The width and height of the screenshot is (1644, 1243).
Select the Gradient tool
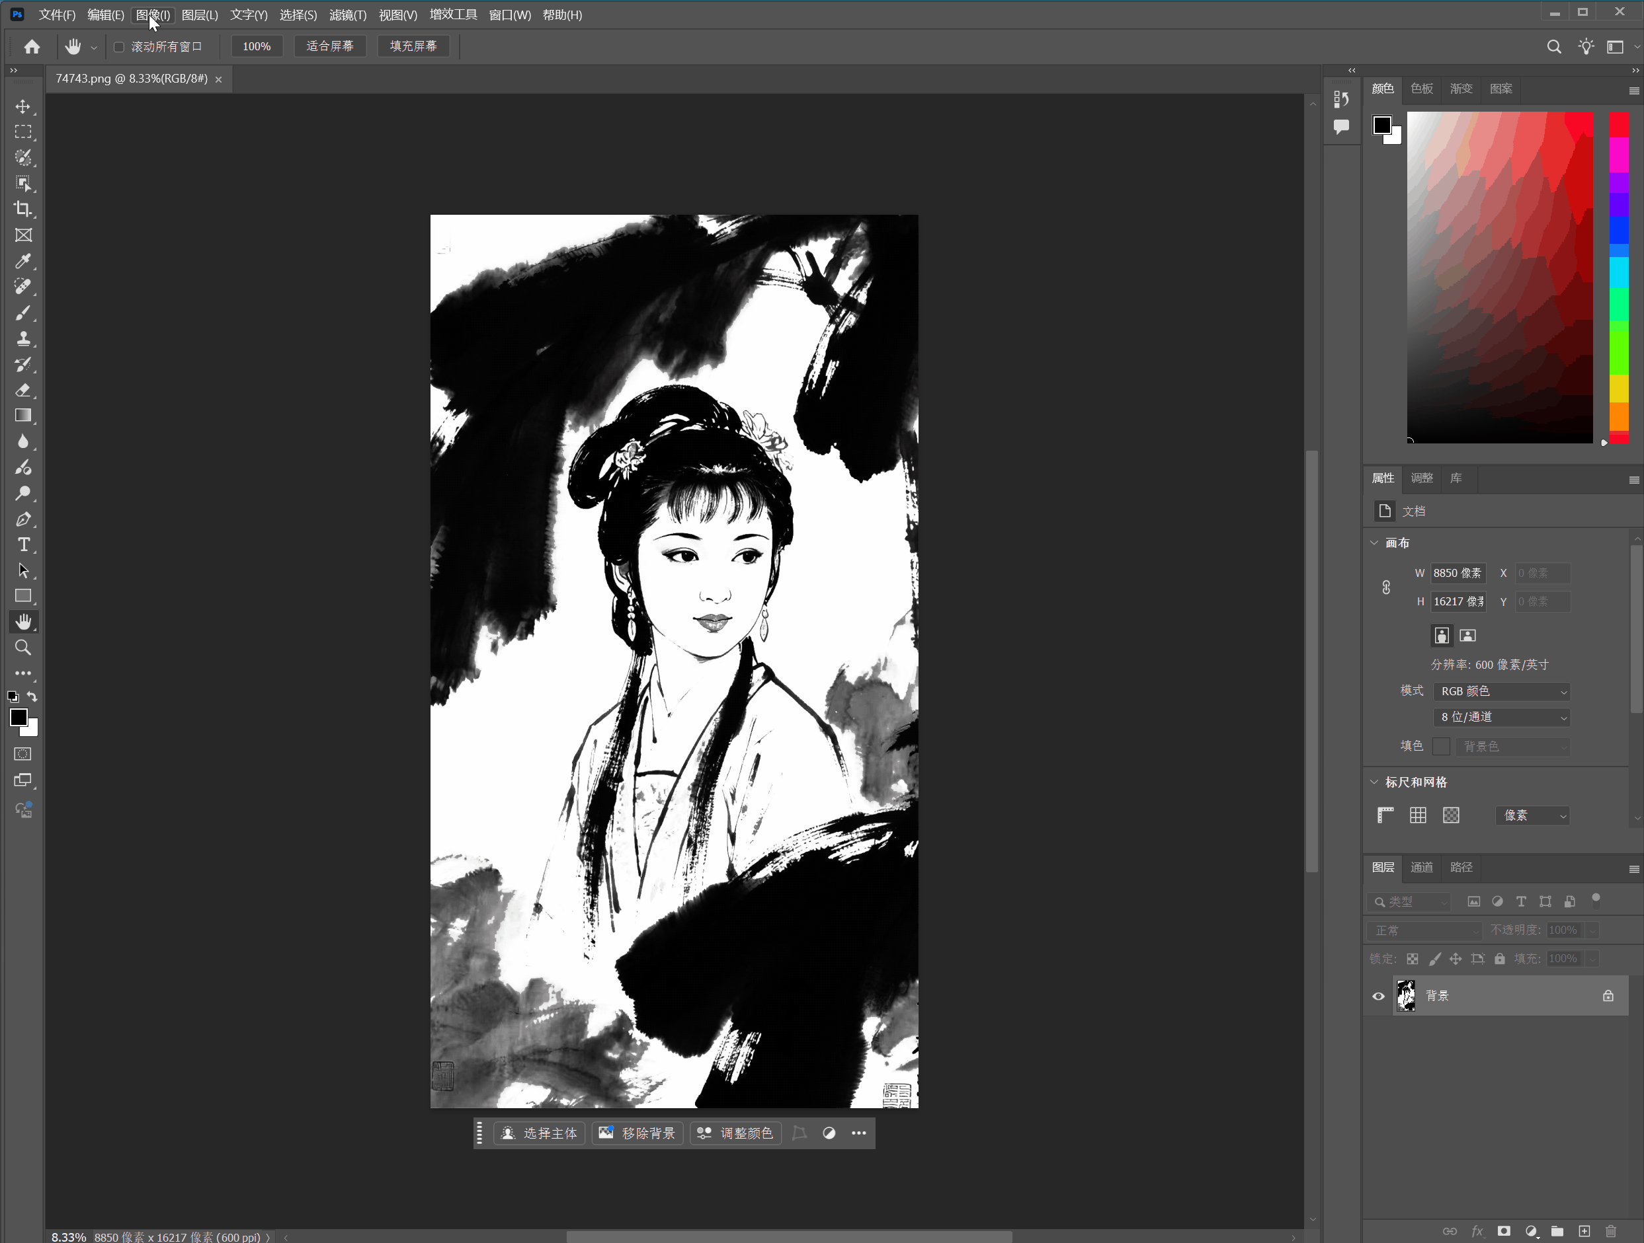tap(23, 416)
